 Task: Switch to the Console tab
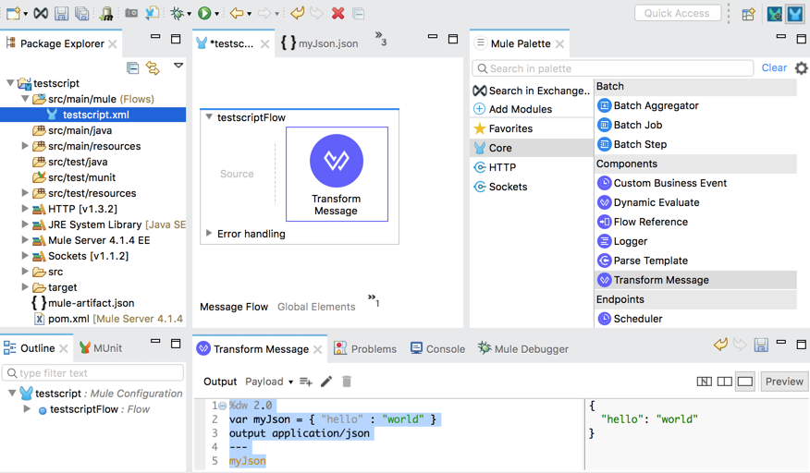(x=437, y=348)
